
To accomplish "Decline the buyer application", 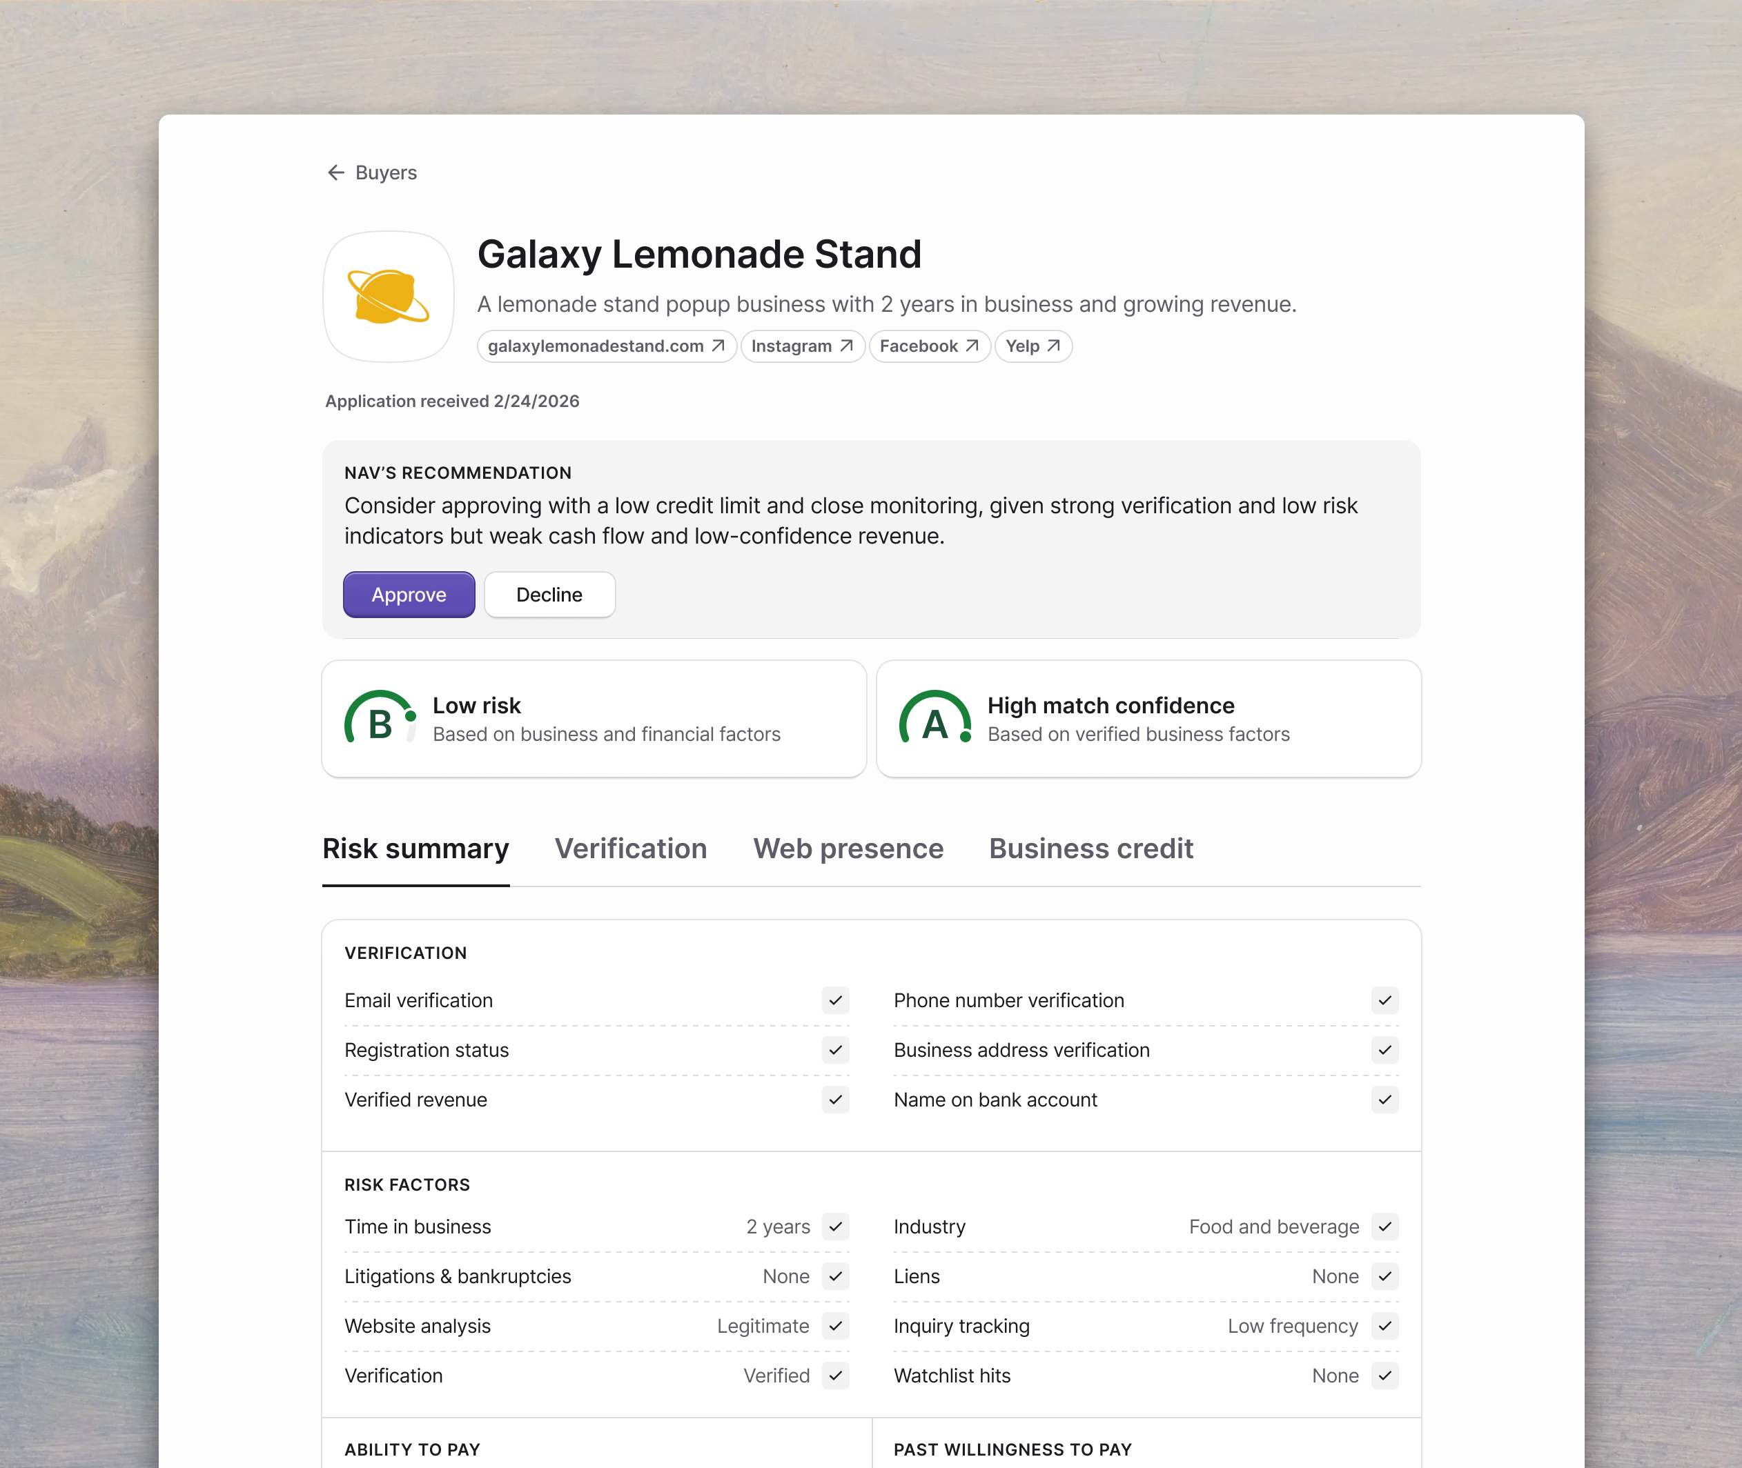I will [x=549, y=594].
